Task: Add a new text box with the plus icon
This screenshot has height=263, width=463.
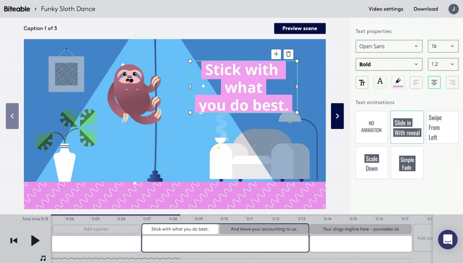Action: pos(276,54)
